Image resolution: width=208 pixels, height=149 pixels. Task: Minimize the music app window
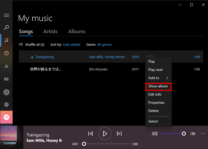pyautogui.click(x=180, y=5)
